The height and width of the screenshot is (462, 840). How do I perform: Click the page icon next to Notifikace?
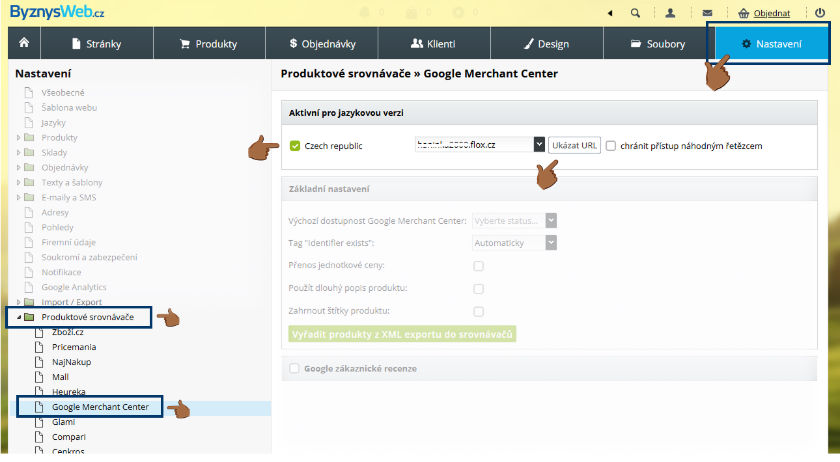pyautogui.click(x=29, y=272)
